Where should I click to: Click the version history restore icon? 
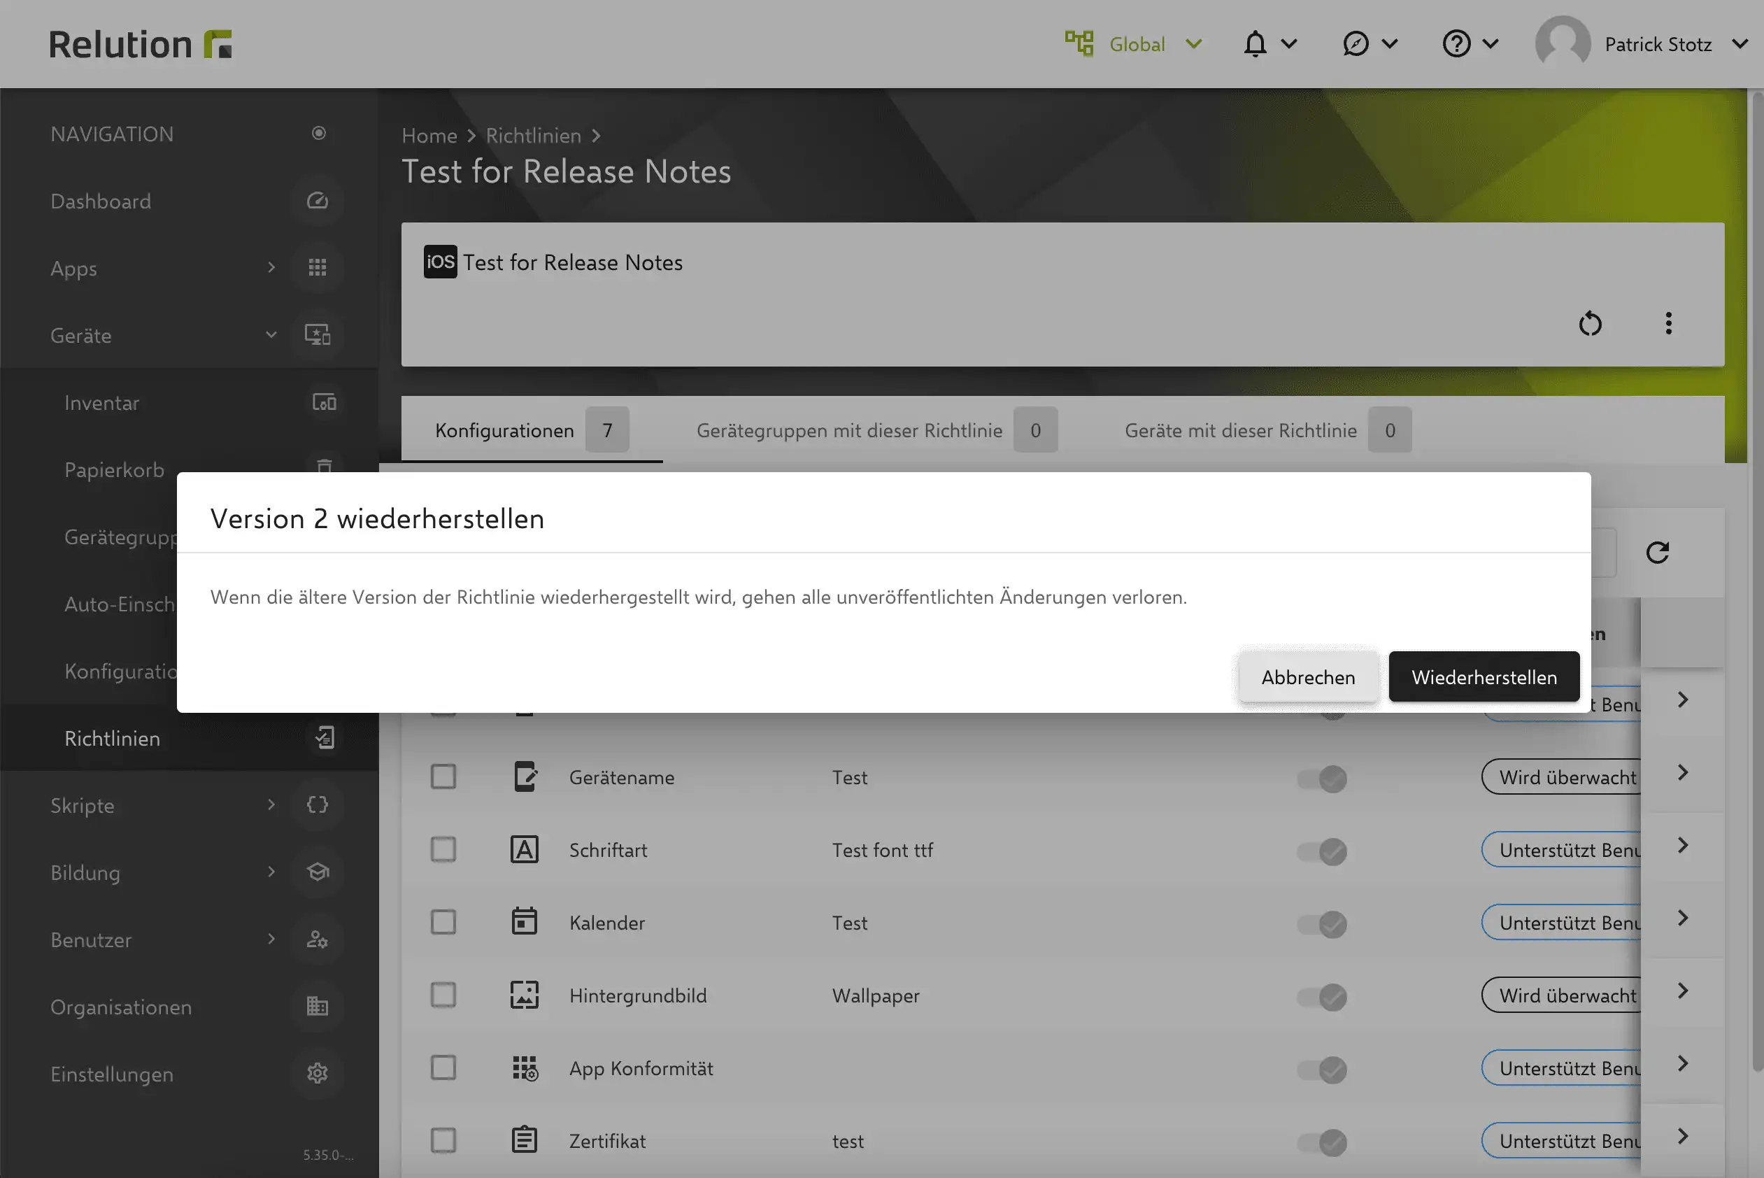click(x=1590, y=324)
